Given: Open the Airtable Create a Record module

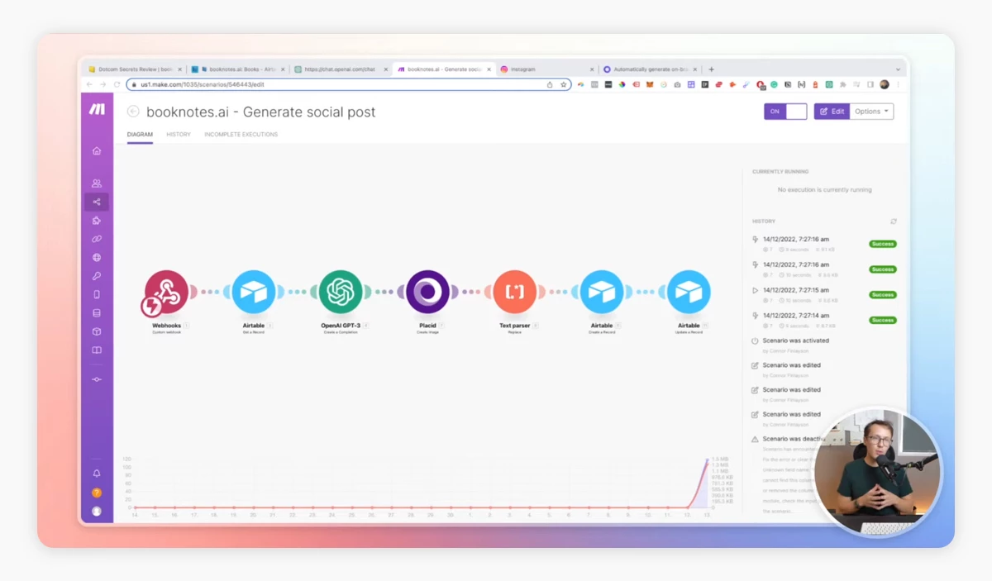Looking at the screenshot, I should pos(602,292).
